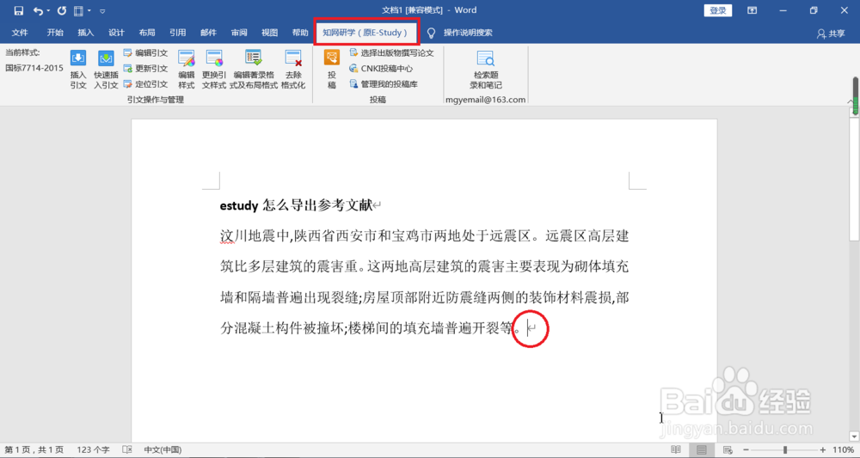Viewport: 860px width, 458px height.
Task: Click 定位引文 in the ribbon
Action: pos(145,84)
